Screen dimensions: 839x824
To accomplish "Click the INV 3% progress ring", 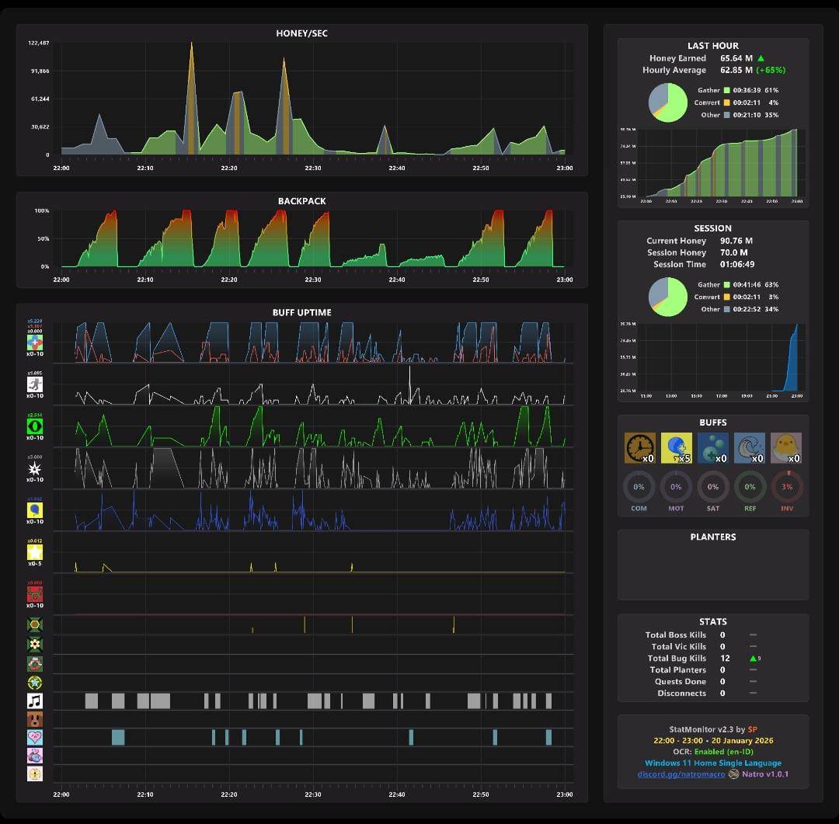I will (787, 487).
